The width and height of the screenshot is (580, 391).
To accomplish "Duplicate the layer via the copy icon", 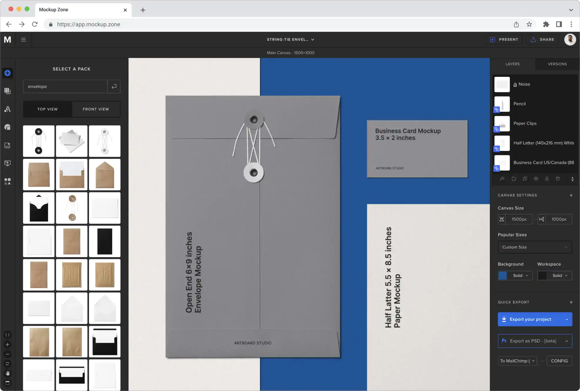I will click(x=525, y=179).
